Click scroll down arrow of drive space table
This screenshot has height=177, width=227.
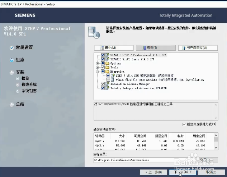point(216,147)
